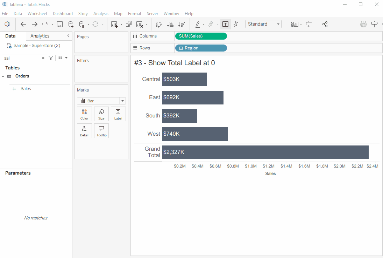
Task: Clear the search field with the X
Action: pyautogui.click(x=43, y=57)
